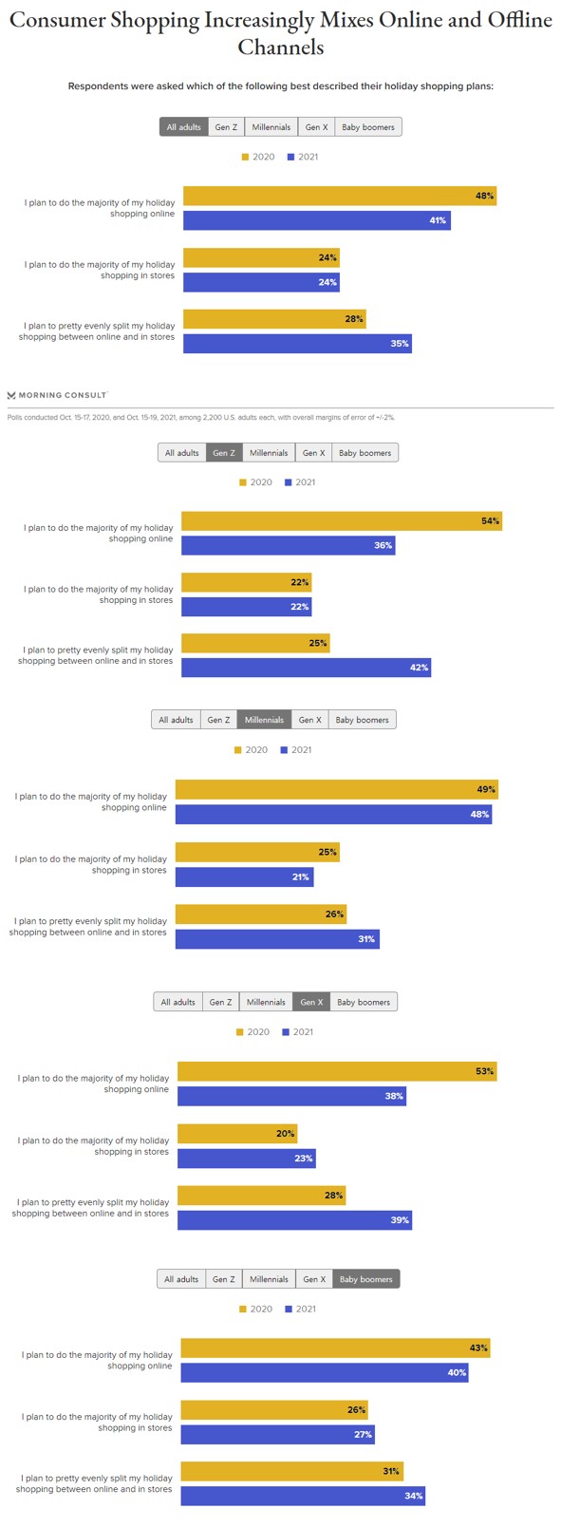Click the 48% yellow bar for all adults
The width and height of the screenshot is (561, 1527).
click(340, 196)
